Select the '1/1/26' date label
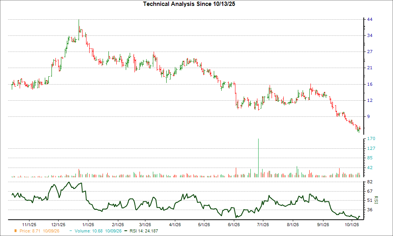393x236 pixels. [x=88, y=225]
